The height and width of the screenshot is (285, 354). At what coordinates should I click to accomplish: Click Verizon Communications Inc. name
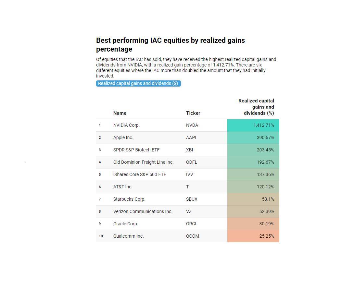pyautogui.click(x=143, y=211)
